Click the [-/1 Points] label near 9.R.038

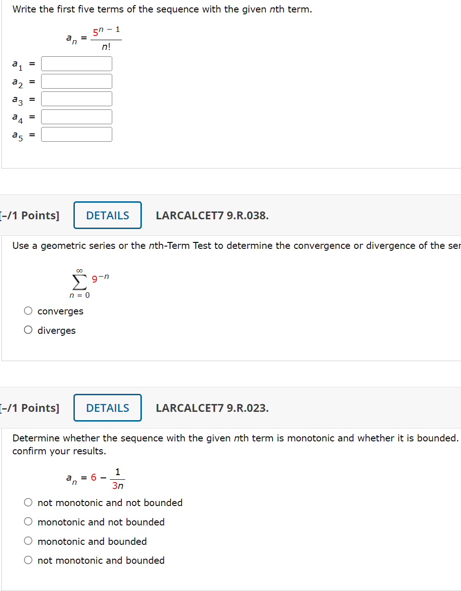coord(30,215)
